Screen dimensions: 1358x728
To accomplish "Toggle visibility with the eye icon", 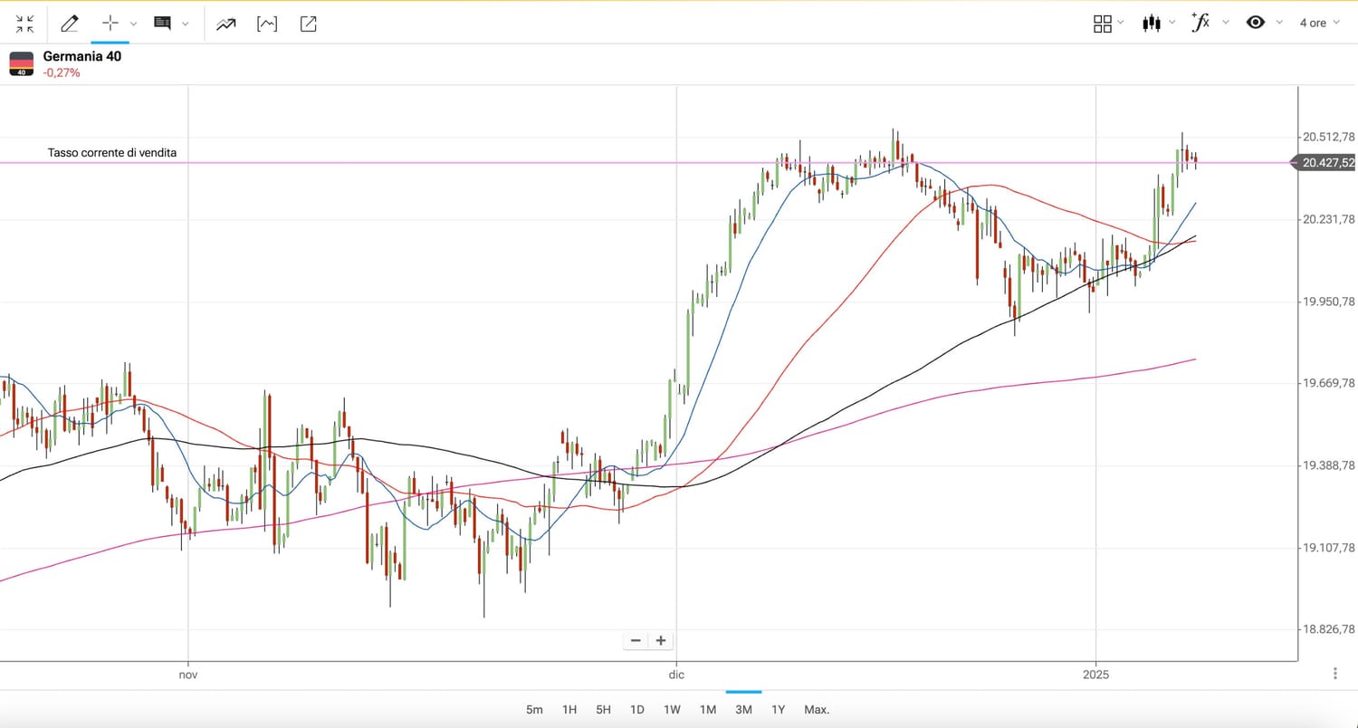I will pyautogui.click(x=1255, y=23).
